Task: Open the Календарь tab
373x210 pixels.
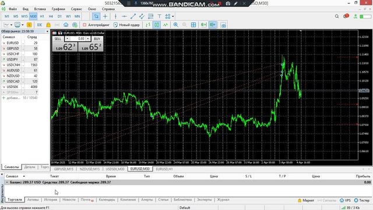Action: pyautogui.click(x=107, y=199)
